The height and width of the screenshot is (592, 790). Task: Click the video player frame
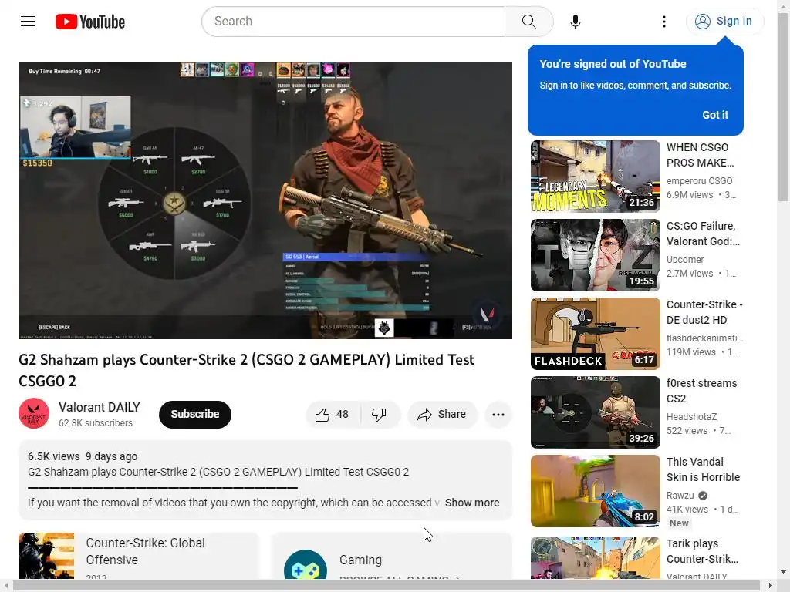265,200
